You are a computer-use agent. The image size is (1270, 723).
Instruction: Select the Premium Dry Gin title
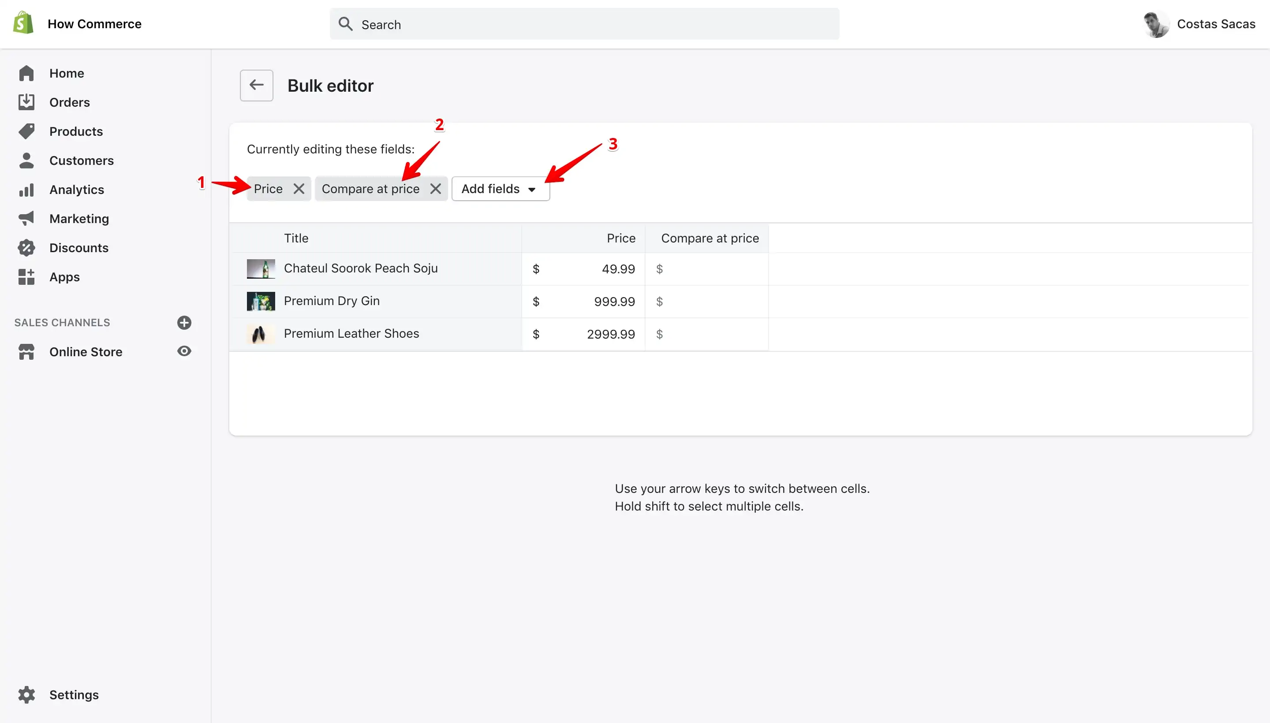point(331,301)
